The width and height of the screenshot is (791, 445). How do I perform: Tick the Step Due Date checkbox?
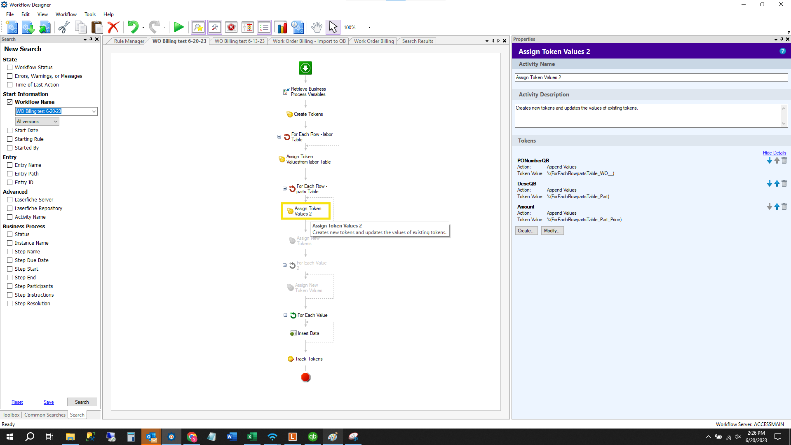coord(10,260)
